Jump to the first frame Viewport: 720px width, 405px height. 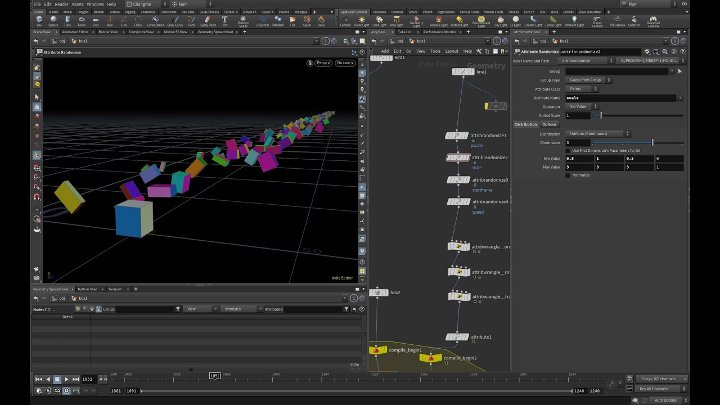click(x=38, y=379)
